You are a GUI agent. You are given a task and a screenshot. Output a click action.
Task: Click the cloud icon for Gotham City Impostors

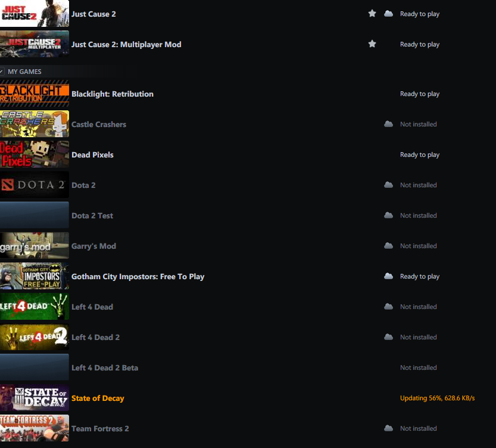388,276
